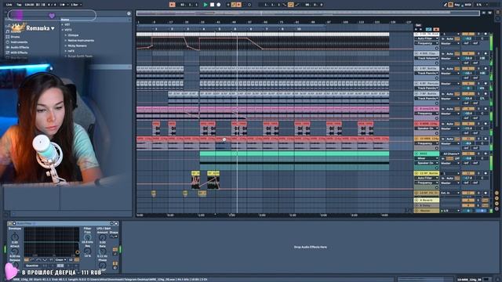The image size is (502, 282).
Task: Toggle the Lock Envelopes icon above the track headers
Action: point(436,29)
